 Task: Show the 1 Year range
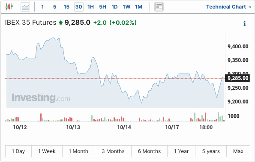click(181, 151)
